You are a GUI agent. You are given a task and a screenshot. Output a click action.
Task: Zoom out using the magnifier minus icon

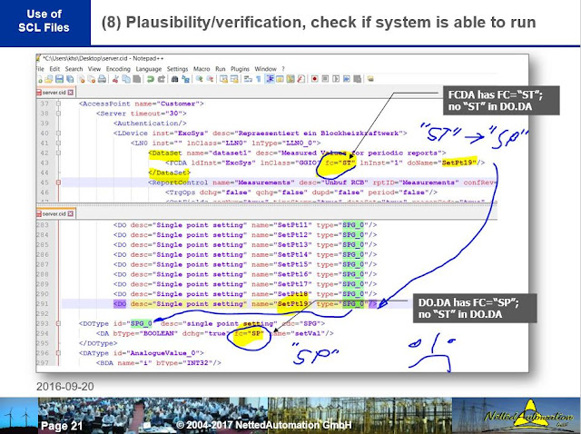click(210, 79)
